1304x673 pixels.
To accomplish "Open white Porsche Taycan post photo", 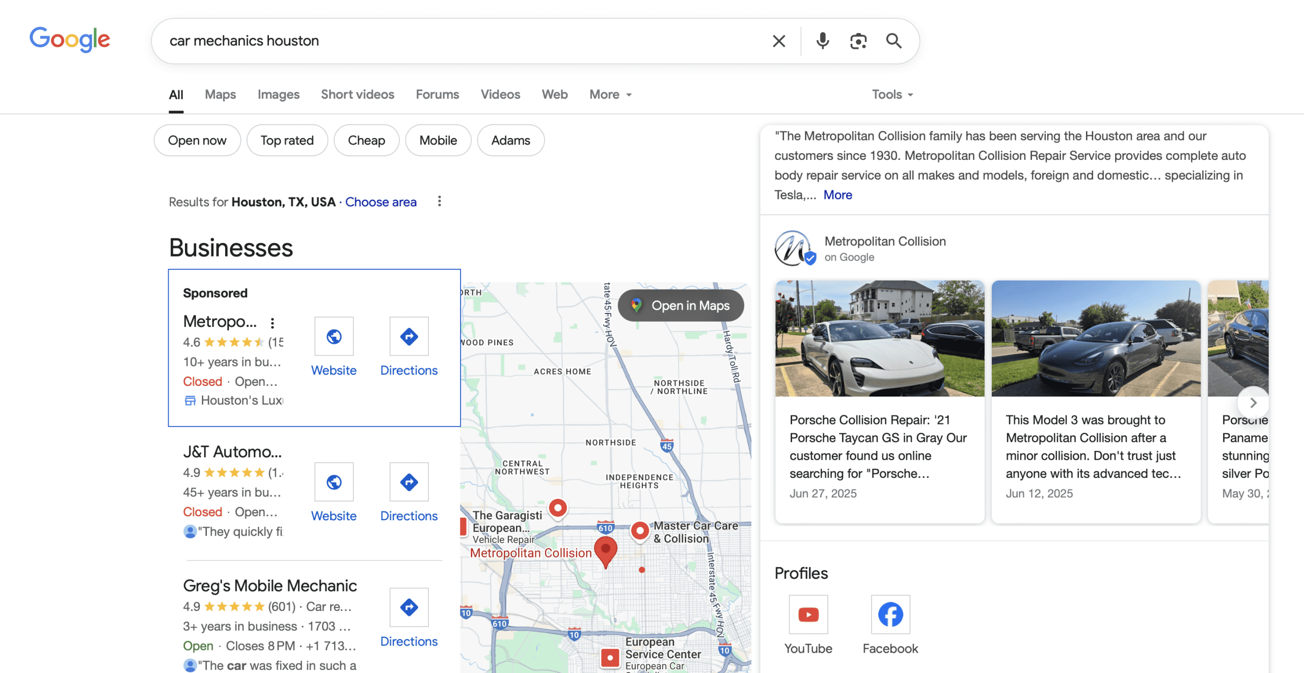I will coord(880,338).
